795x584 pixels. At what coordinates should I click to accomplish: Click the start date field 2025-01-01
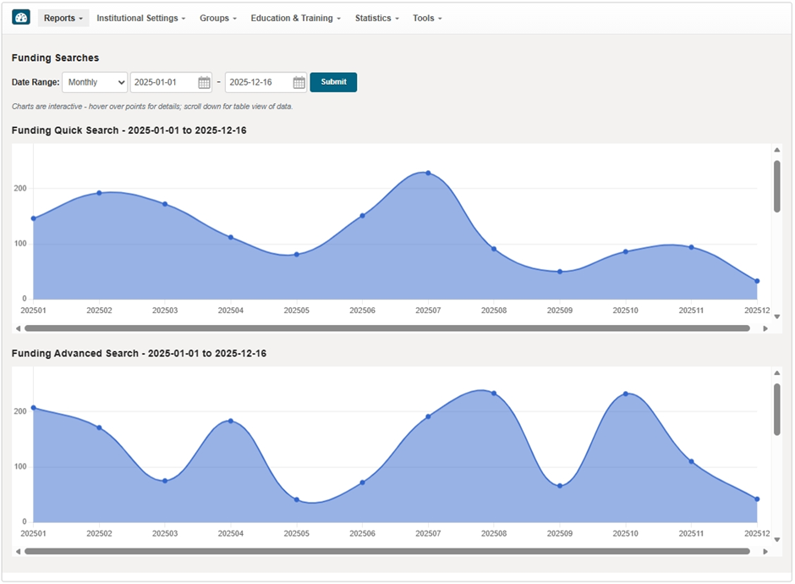[164, 82]
